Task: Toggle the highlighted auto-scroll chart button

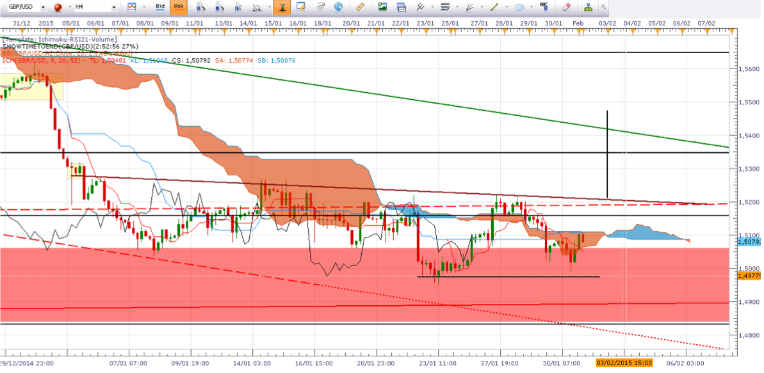Action: 282,7
